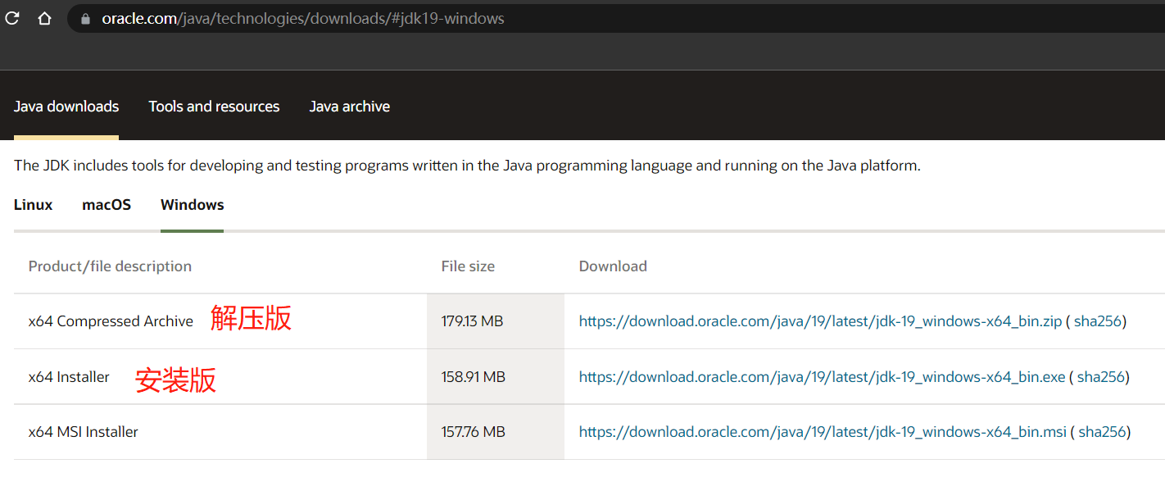1165x482 pixels.
Task: Click the oracle.com URL address bar
Action: pos(614,18)
